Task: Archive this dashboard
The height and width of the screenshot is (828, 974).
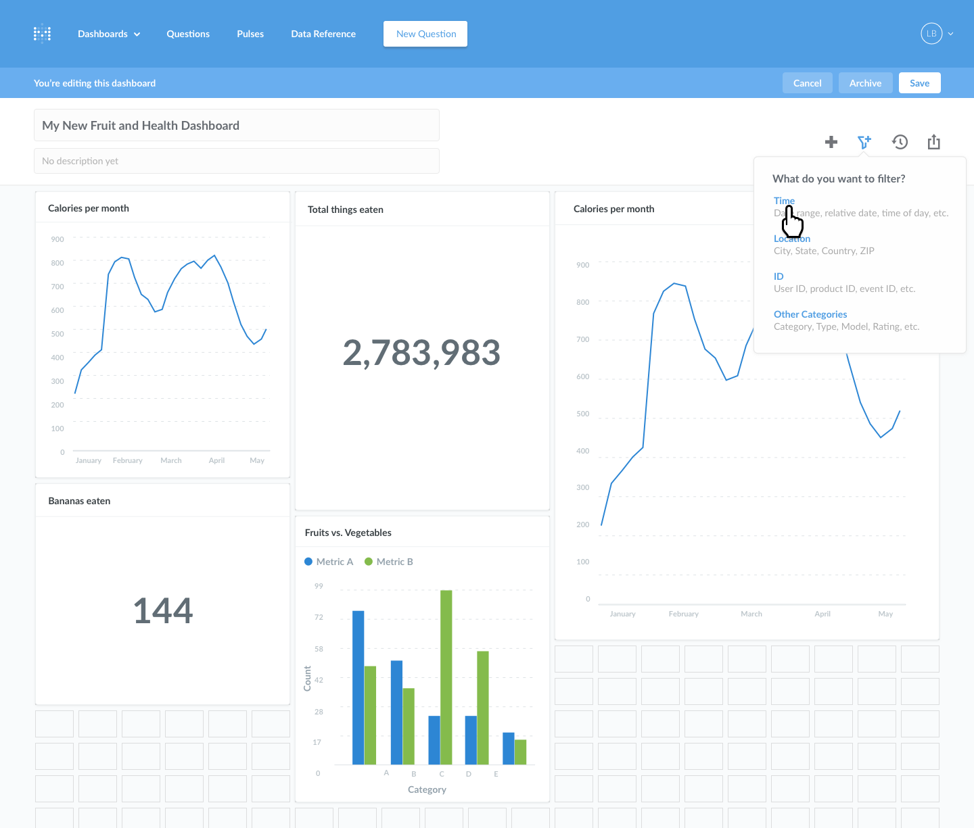Action: coord(865,82)
